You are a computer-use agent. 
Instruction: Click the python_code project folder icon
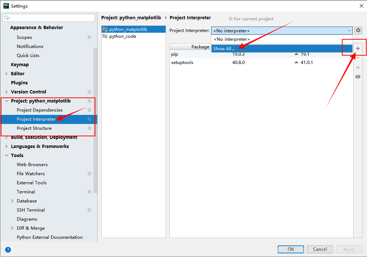click(105, 36)
